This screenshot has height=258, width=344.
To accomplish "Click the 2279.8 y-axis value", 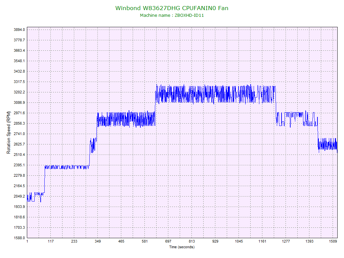I will click(19, 175).
